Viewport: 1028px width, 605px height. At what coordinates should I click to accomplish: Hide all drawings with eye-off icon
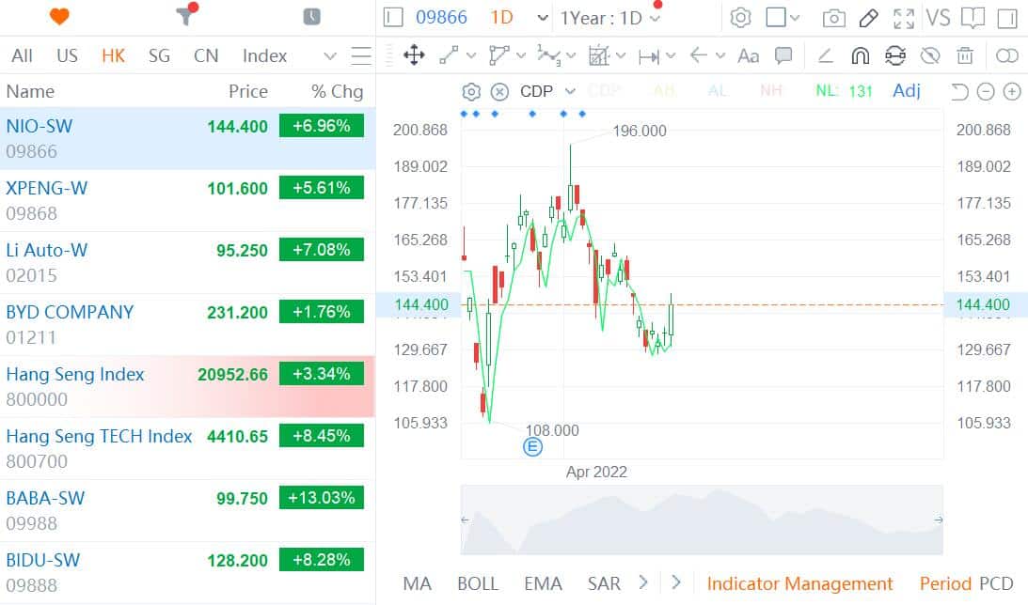point(930,56)
